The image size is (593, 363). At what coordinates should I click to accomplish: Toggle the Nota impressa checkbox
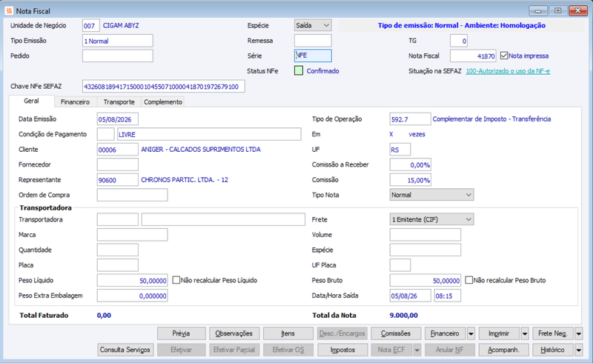(x=504, y=56)
